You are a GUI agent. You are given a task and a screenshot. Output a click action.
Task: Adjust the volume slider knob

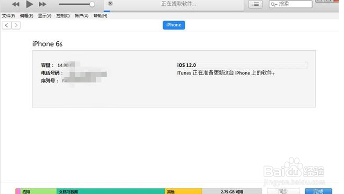[x=92, y=4]
